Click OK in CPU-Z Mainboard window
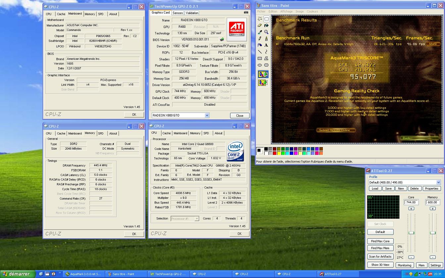Image resolution: width=445 pixels, height=278 pixels. click(134, 115)
